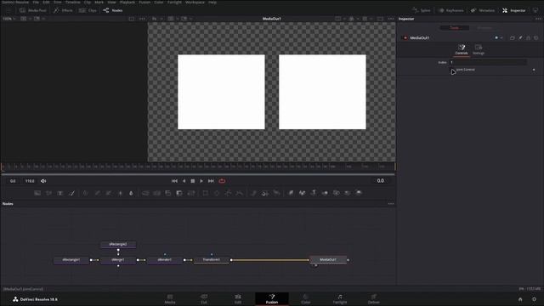The image size is (544, 306).
Task: Add a Shape 3D node
Action: pos(303,193)
